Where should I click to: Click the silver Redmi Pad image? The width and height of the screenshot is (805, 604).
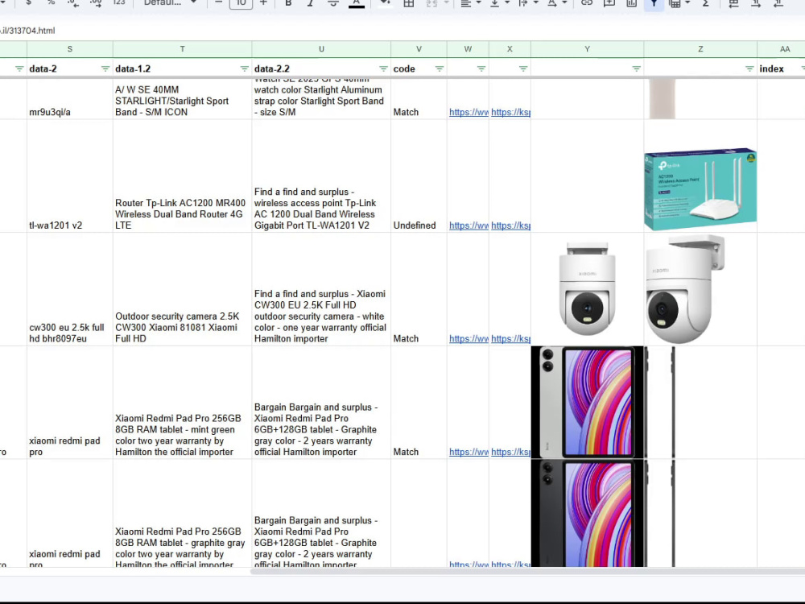(x=589, y=402)
